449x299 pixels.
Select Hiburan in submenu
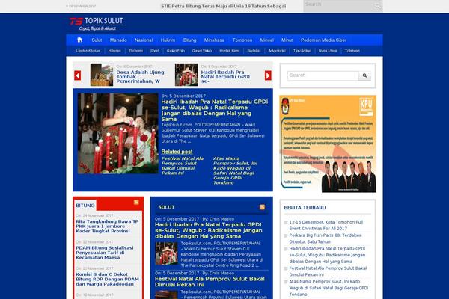pos(114,51)
